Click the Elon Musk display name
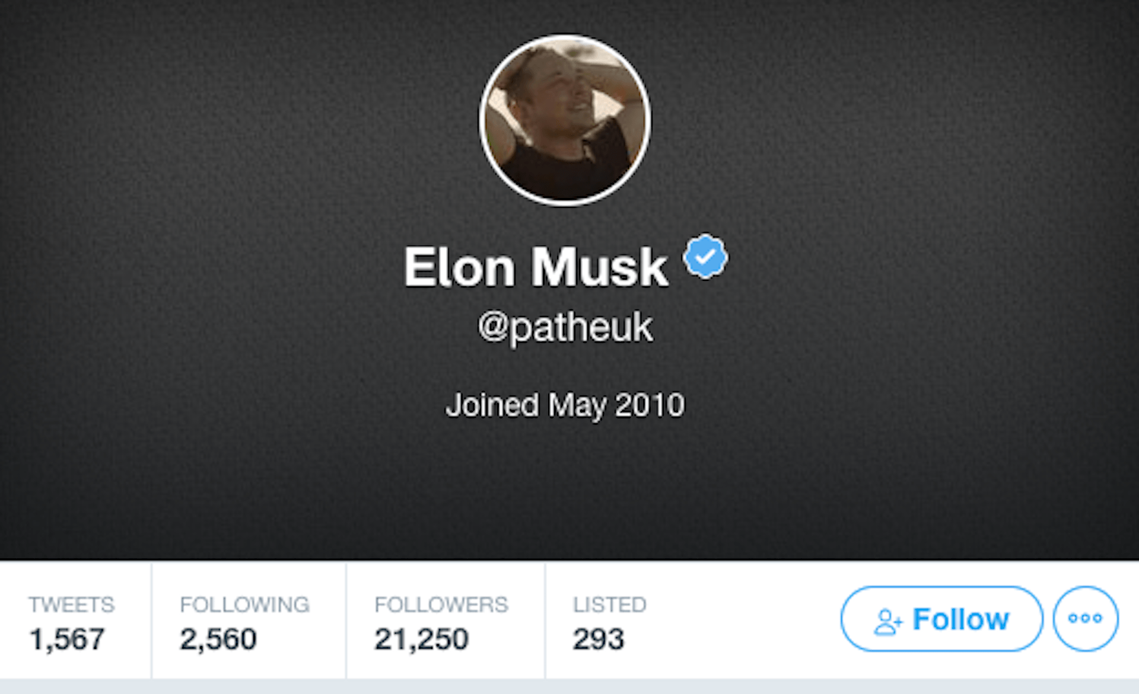This screenshot has height=694, width=1139. tap(536, 267)
